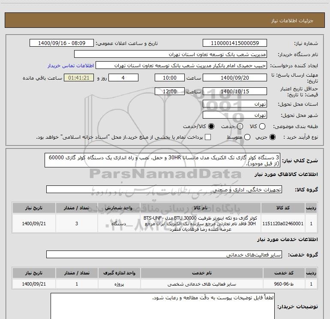Click the response deadline date 1400/09/20
330x319 pixels.
[x=235, y=78]
